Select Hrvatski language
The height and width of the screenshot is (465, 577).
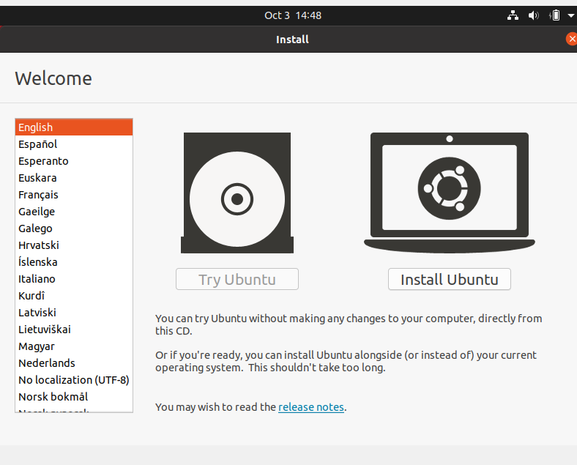(x=74, y=245)
